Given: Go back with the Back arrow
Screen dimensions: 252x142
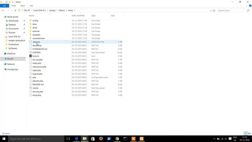Looking at the screenshot, I should point(3,11).
